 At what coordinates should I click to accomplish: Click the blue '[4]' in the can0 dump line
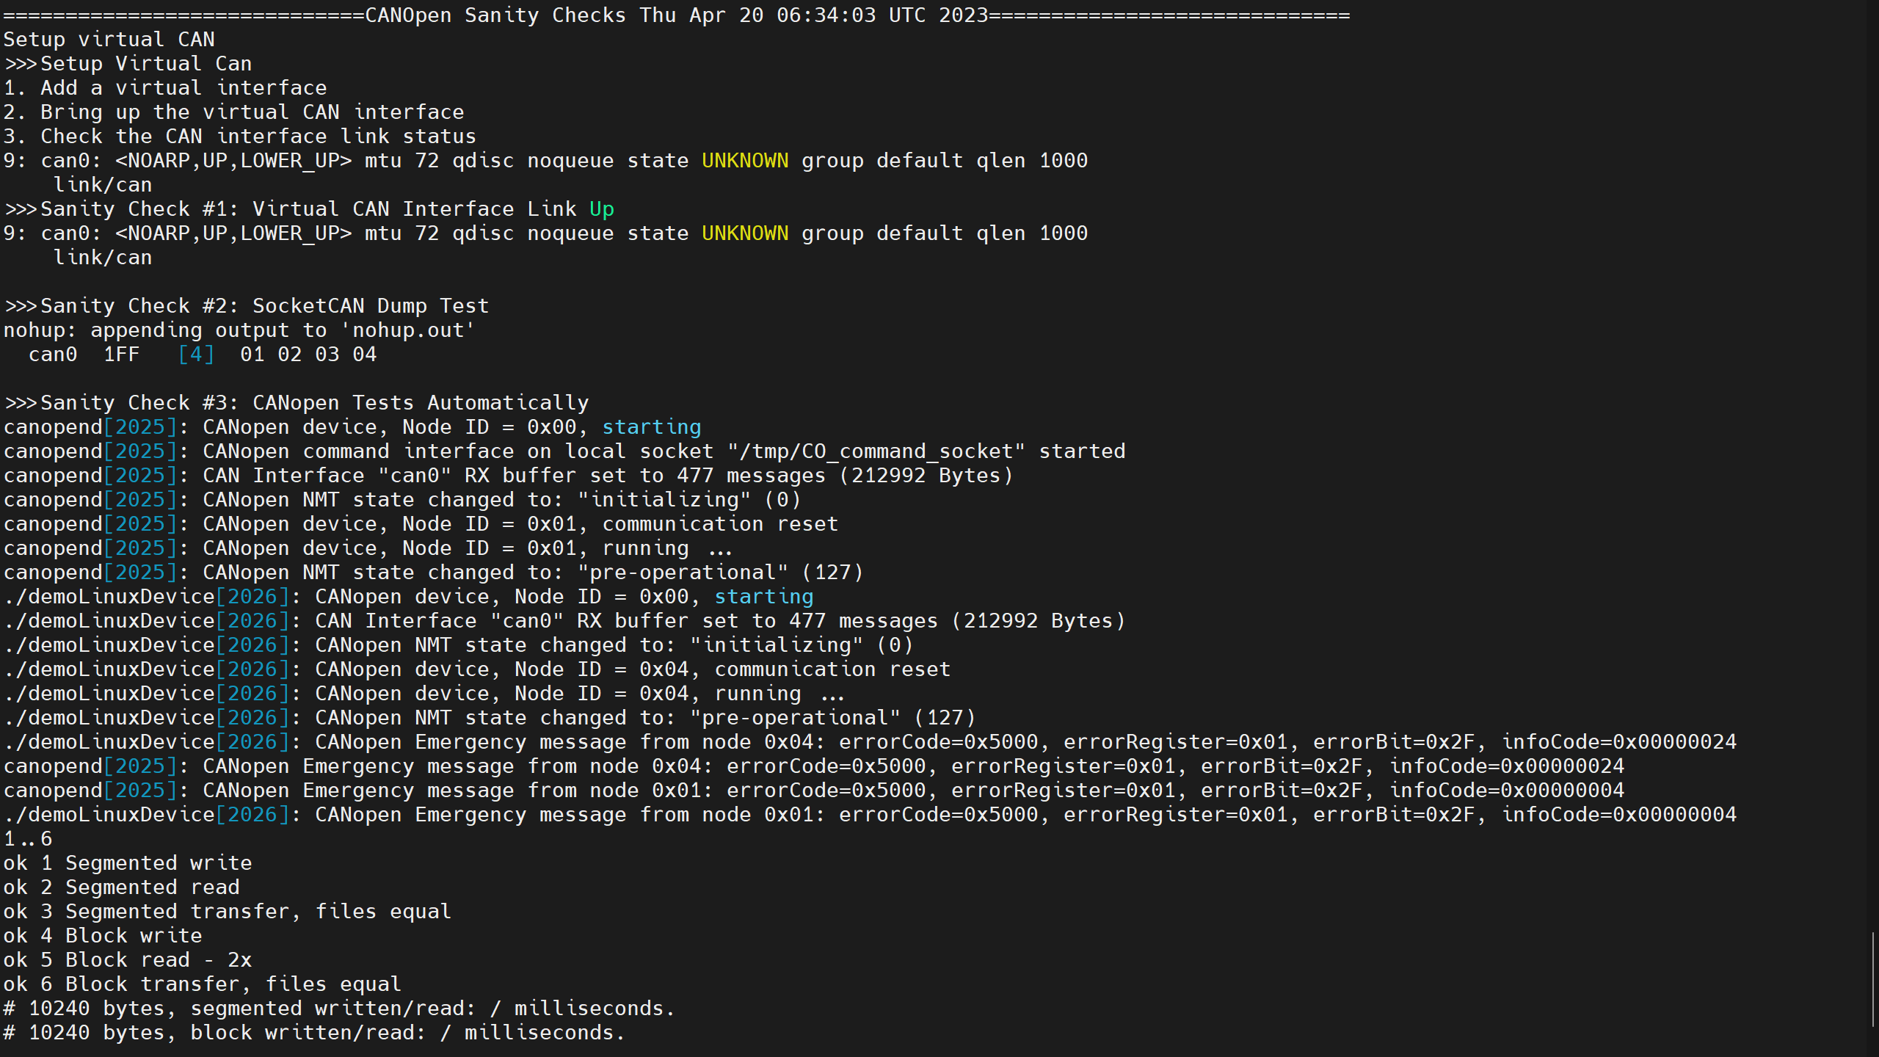click(x=196, y=355)
